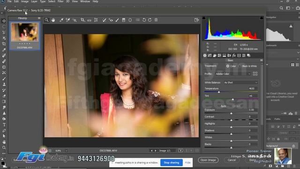Open the White Balance As Shot dropdown
This screenshot has height=169, width=300.
pyautogui.click(x=240, y=83)
